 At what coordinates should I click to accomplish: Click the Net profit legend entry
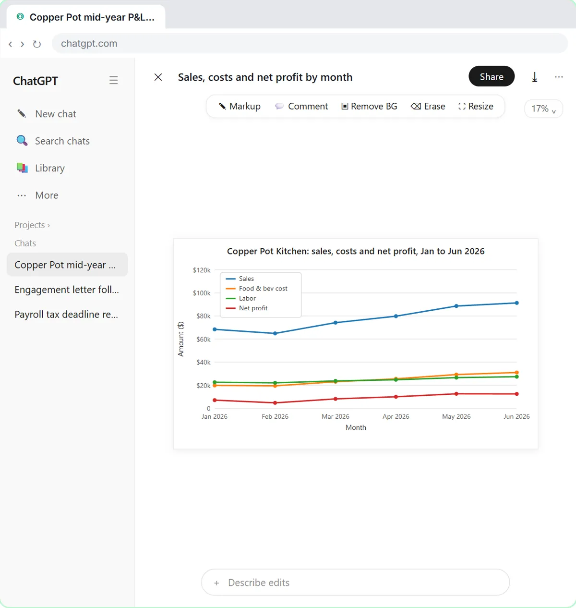coord(247,308)
